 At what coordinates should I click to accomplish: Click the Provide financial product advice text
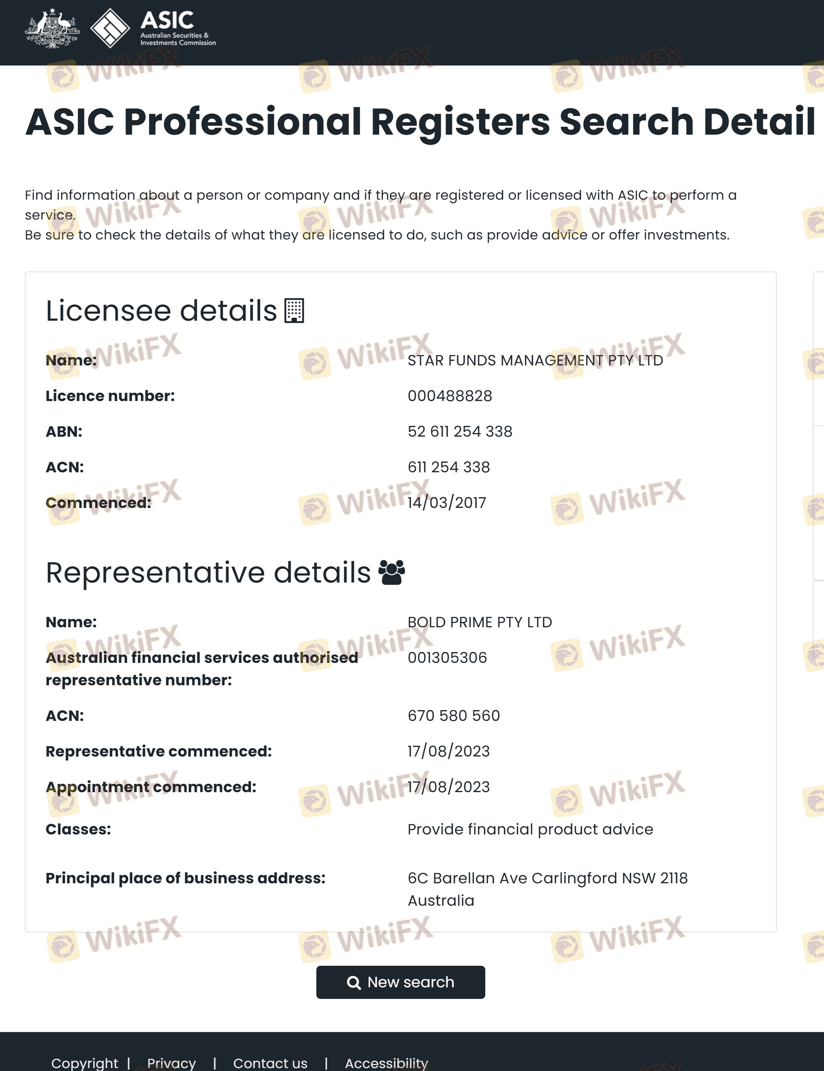[x=530, y=829]
